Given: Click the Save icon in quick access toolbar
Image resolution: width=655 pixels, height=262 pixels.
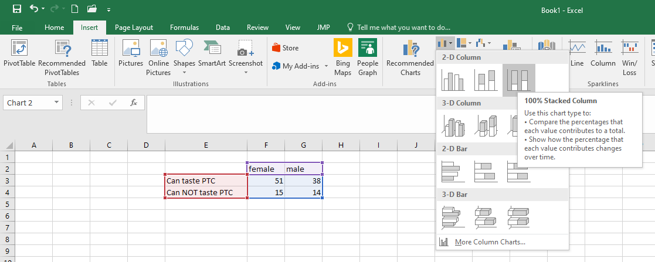Looking at the screenshot, I should pyautogui.click(x=16, y=9).
